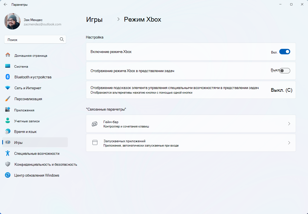Click the "Связанные параметры" heading
Screen dimensions: 308x214
[106, 109]
